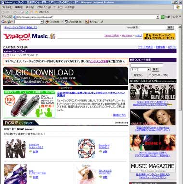
Task: Click the popup blocker icon in Google toolbar
Action: (x=66, y=22)
